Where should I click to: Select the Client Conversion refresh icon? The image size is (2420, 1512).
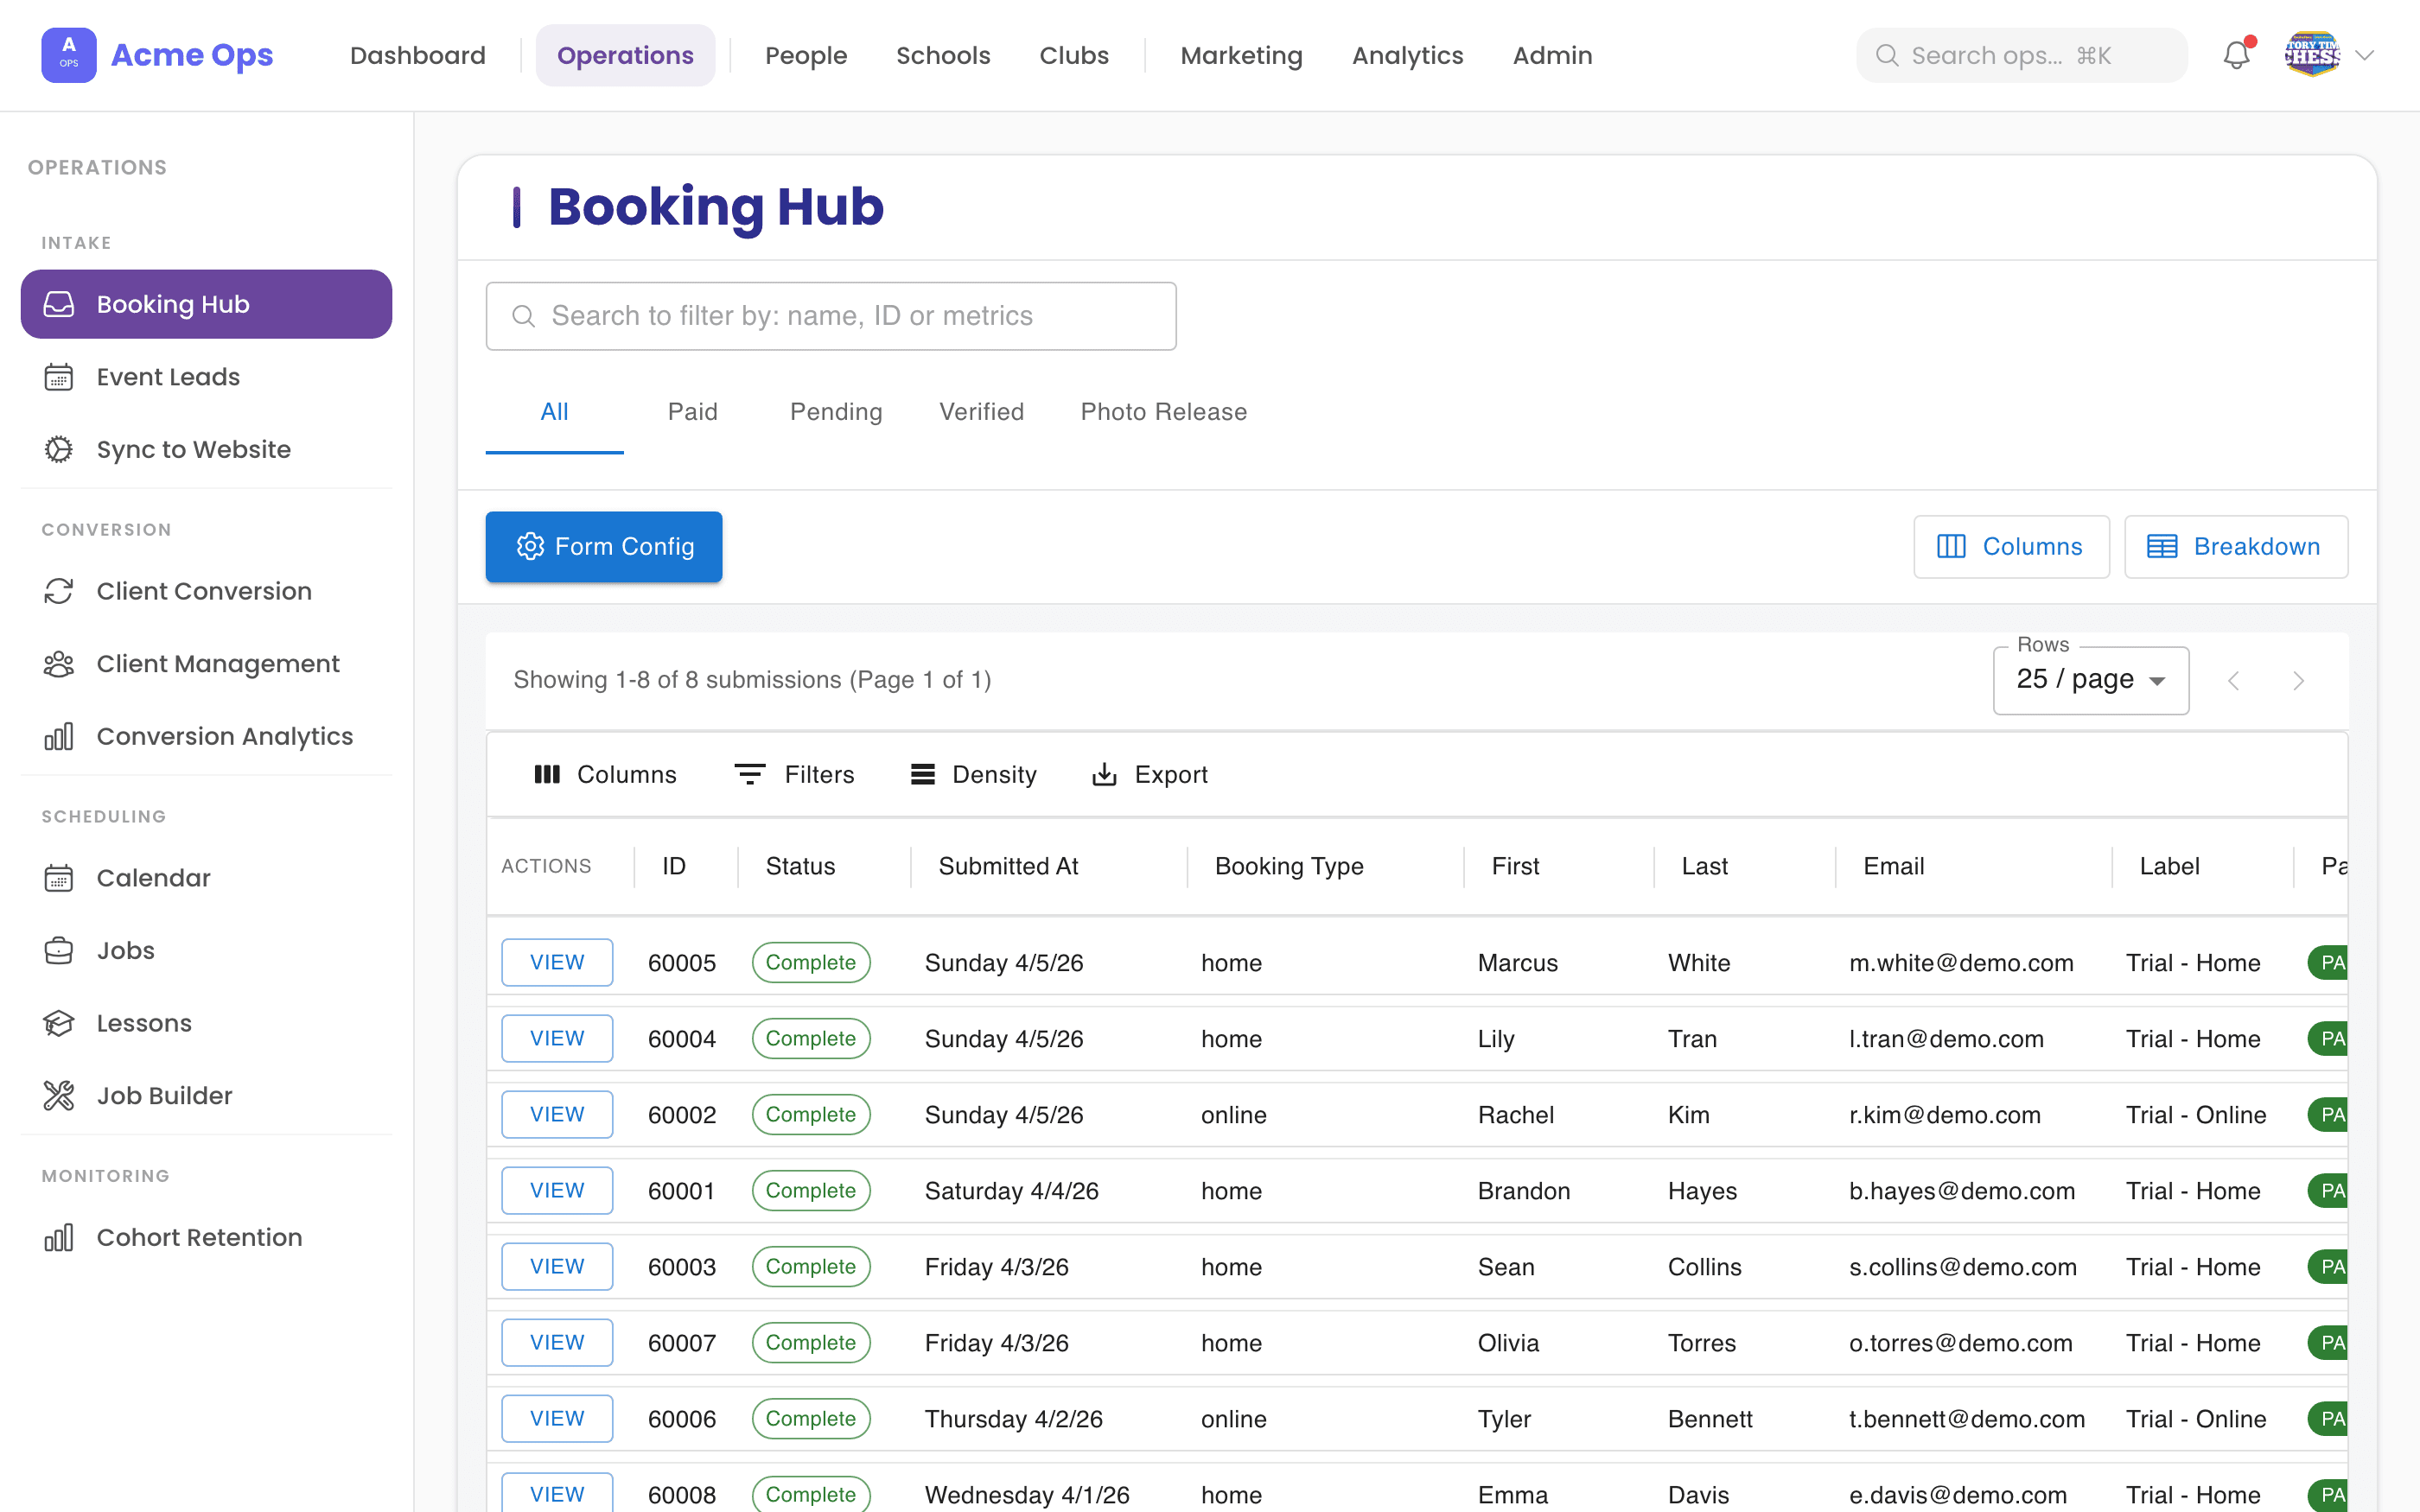click(60, 591)
